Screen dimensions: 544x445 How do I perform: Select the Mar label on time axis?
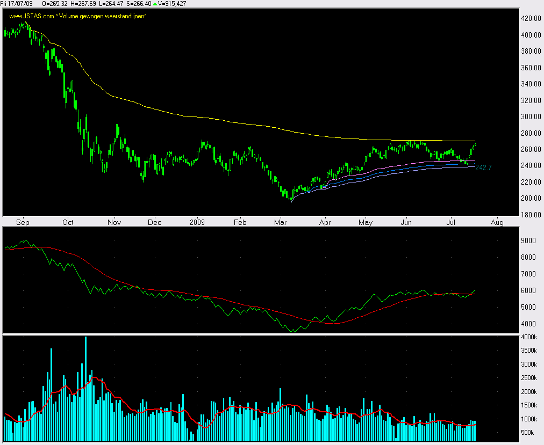[280, 222]
